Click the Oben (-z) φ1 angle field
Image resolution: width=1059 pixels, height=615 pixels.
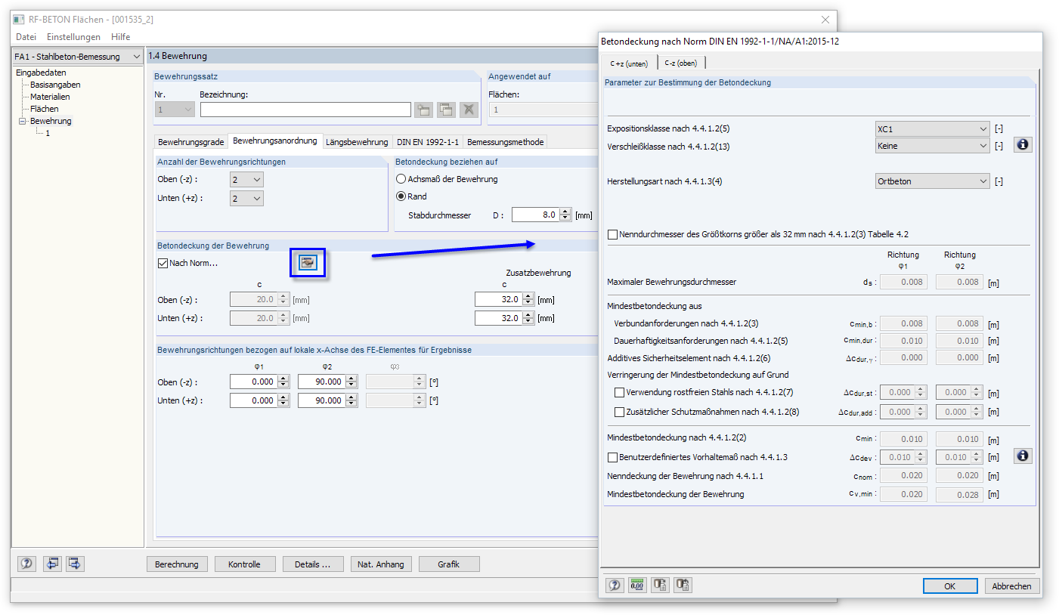[254, 382]
